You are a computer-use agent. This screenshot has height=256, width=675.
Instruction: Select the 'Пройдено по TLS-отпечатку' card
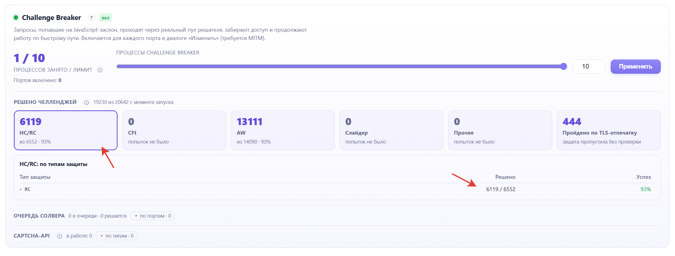point(609,130)
